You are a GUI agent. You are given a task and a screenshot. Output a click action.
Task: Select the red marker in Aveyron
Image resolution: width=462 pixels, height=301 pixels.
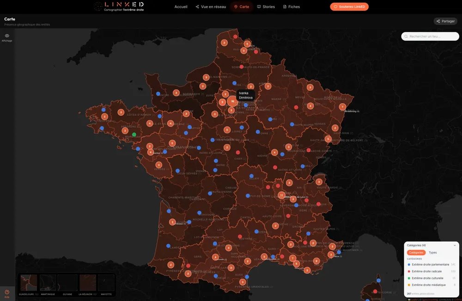tap(240, 236)
